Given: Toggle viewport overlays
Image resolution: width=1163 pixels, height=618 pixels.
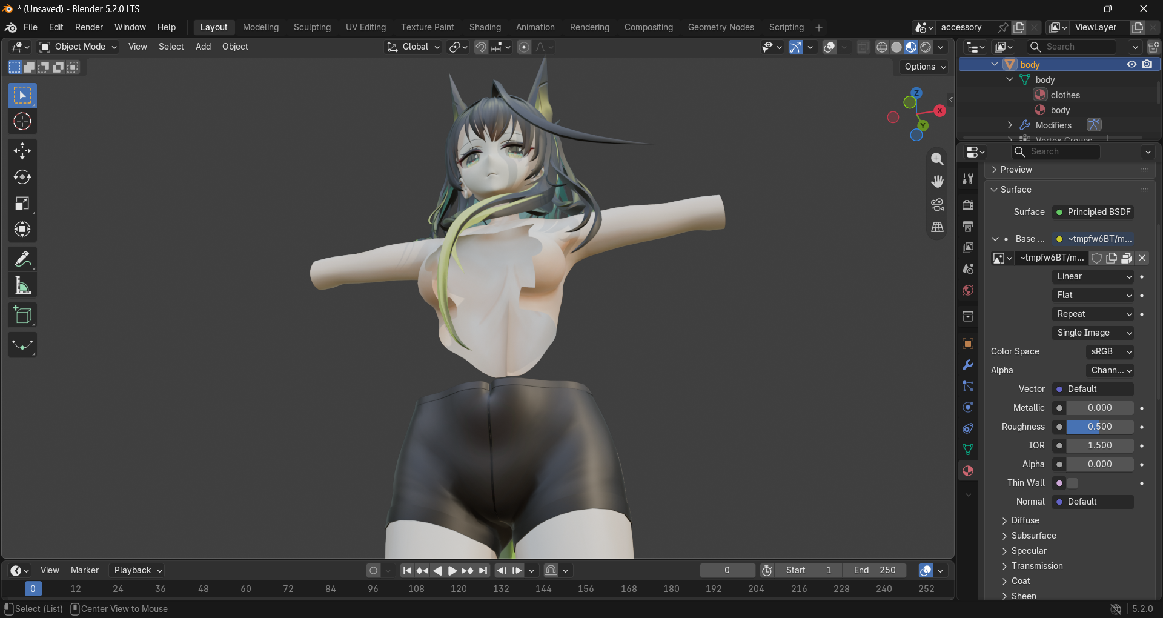Looking at the screenshot, I should [x=830, y=47].
